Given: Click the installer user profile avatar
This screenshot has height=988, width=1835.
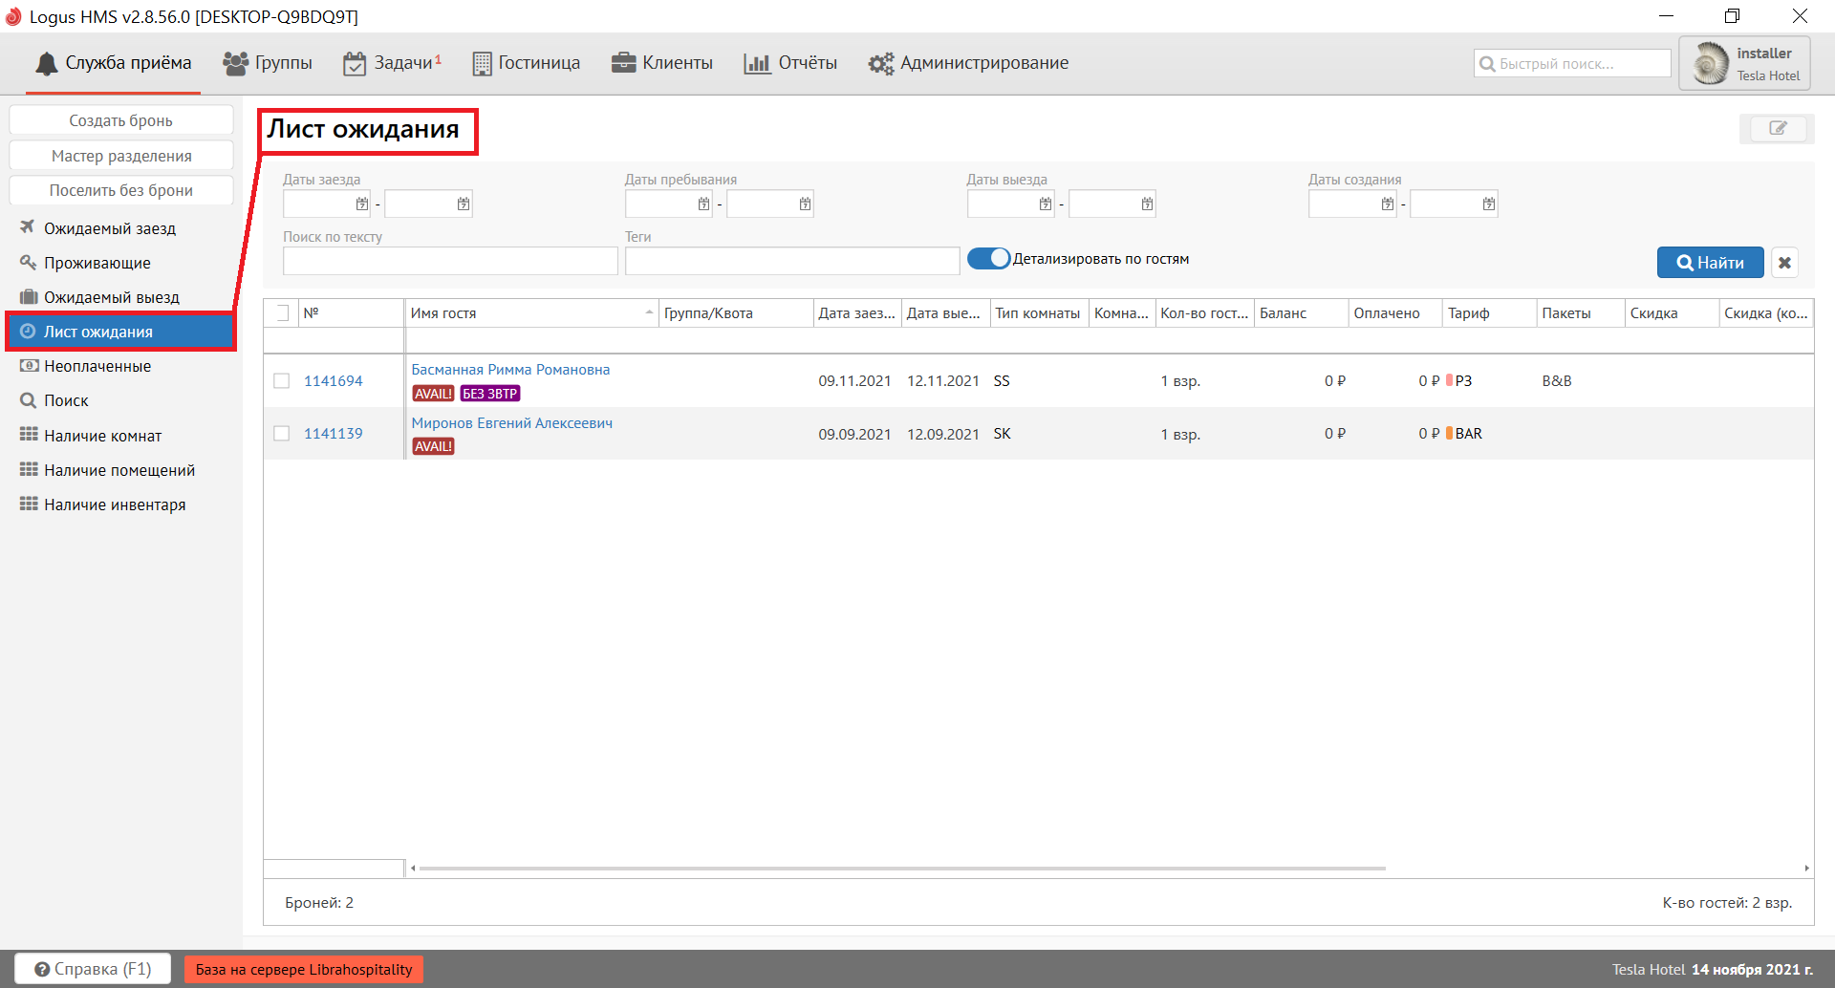Looking at the screenshot, I should click(x=1710, y=64).
